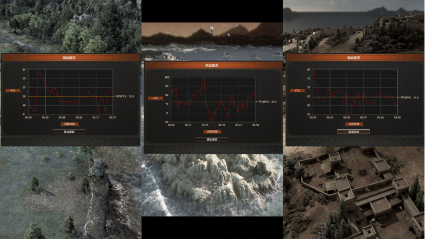Click 消耗時間 label in left panel

[69, 124]
